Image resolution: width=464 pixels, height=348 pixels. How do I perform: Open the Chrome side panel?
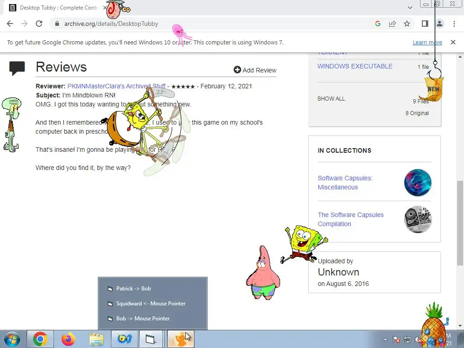pyautogui.click(x=425, y=24)
